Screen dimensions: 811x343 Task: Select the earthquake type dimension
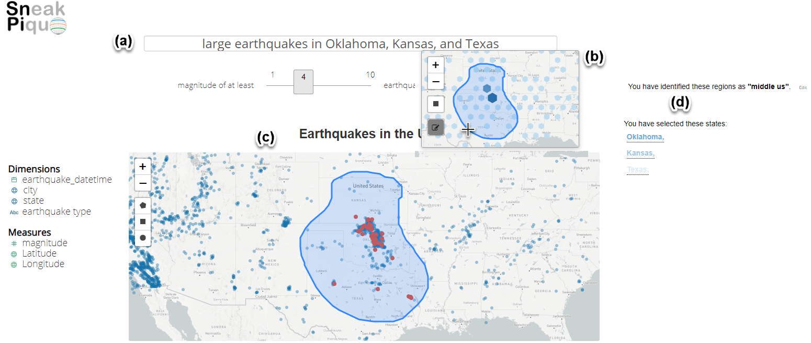coord(56,212)
